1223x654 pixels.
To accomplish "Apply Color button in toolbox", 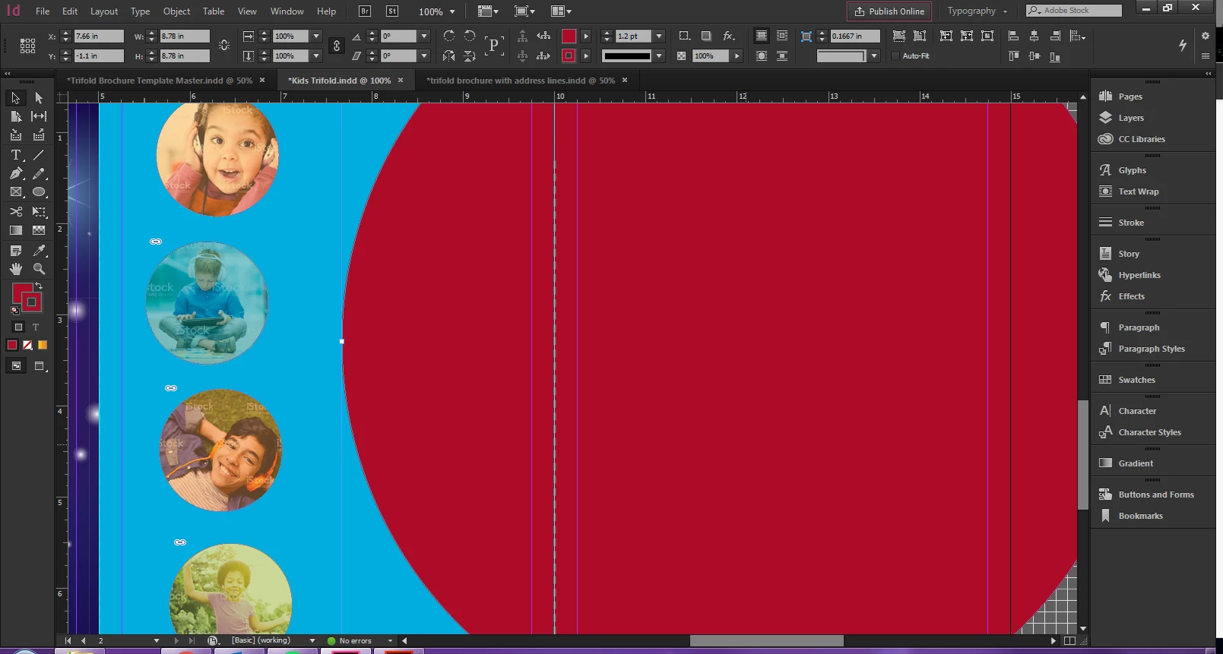I will click(x=12, y=345).
